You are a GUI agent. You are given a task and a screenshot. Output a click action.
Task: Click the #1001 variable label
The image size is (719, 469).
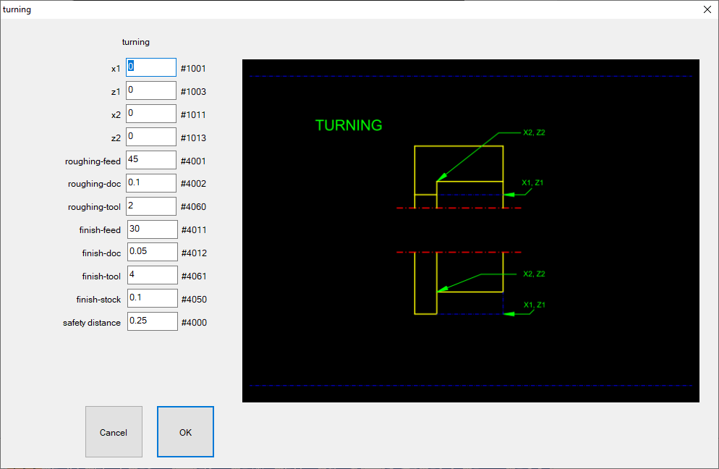[x=193, y=69]
